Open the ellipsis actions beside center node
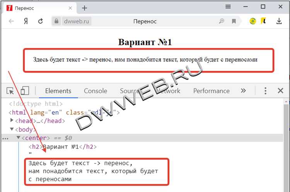This screenshot has height=192, width=290. (5, 139)
